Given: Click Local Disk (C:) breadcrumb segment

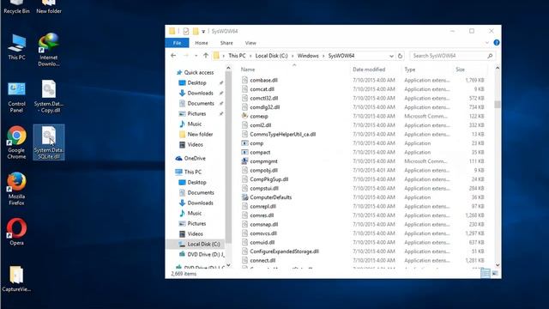Looking at the screenshot, I should coord(271,56).
